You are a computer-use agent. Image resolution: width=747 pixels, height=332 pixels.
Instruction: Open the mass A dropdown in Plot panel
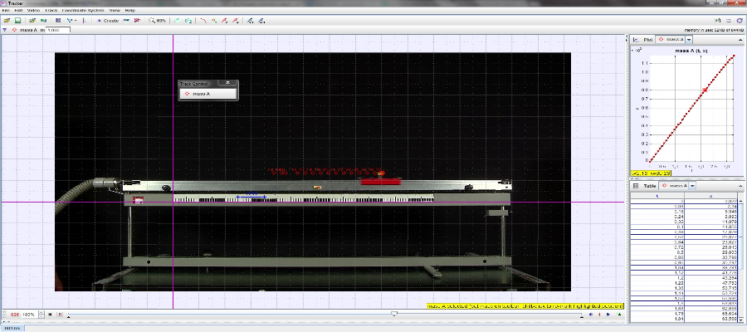[x=689, y=40]
